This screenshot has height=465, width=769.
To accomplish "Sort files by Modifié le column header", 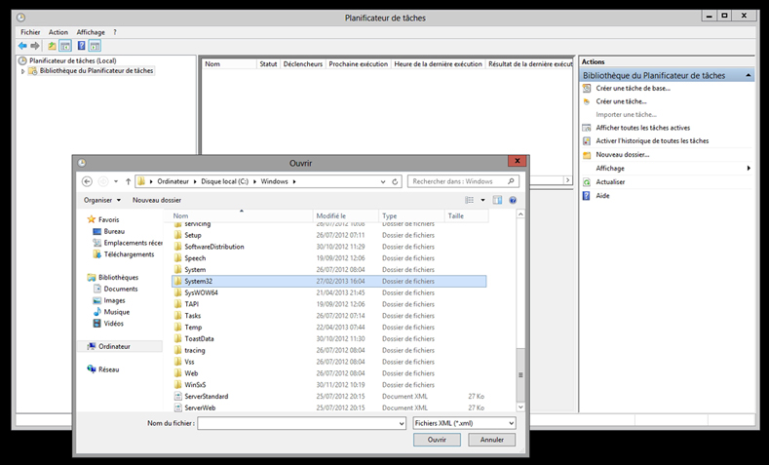I will point(330,215).
